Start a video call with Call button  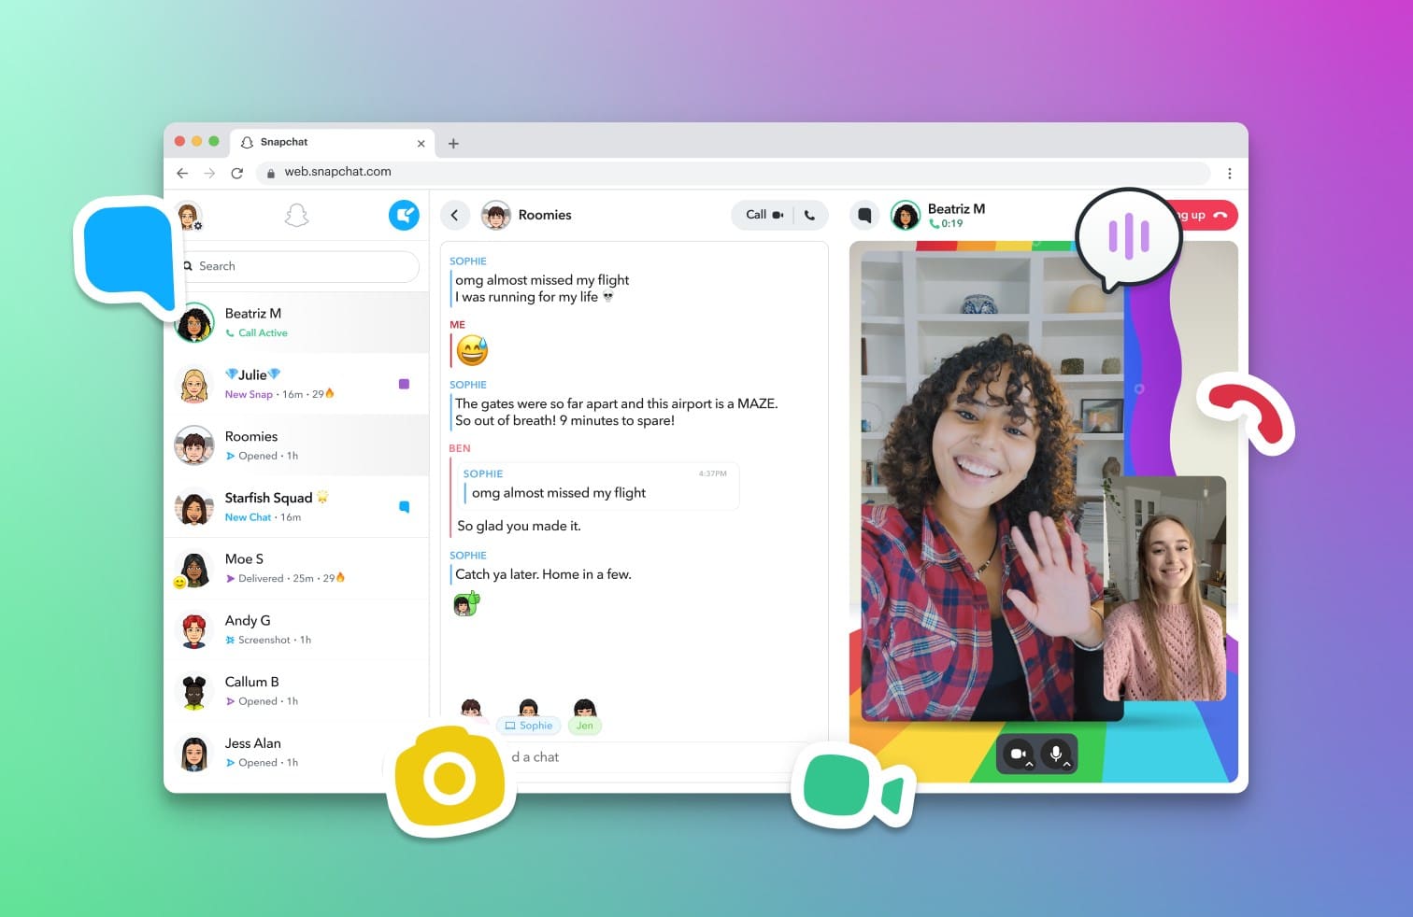(763, 215)
